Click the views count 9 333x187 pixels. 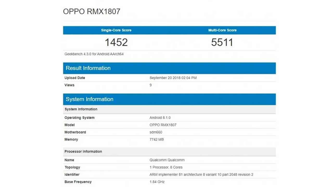pos(151,85)
